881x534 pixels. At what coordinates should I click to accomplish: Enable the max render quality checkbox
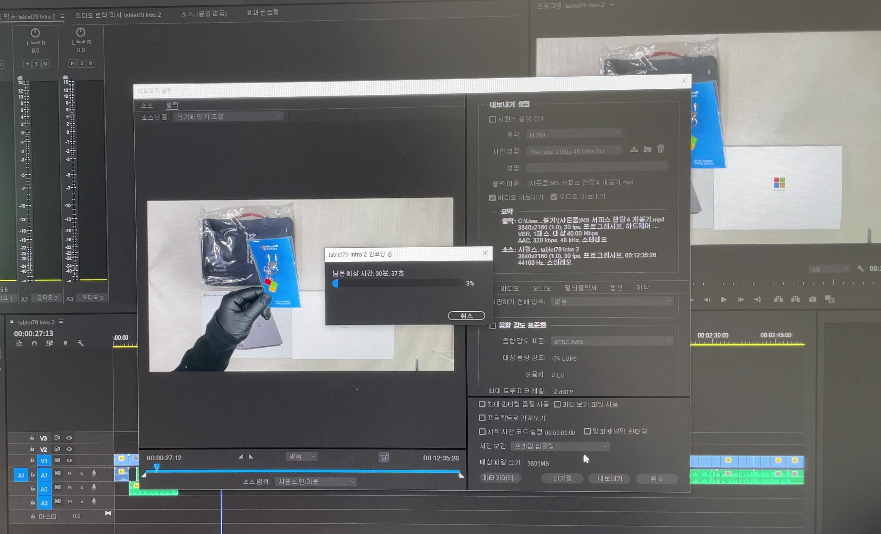coord(482,404)
